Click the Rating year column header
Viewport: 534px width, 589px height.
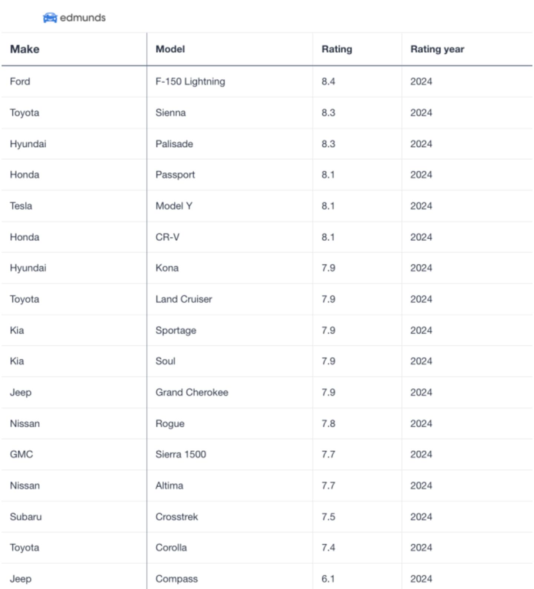point(437,49)
